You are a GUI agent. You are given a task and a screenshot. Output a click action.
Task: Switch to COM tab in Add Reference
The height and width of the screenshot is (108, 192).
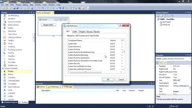point(75,32)
